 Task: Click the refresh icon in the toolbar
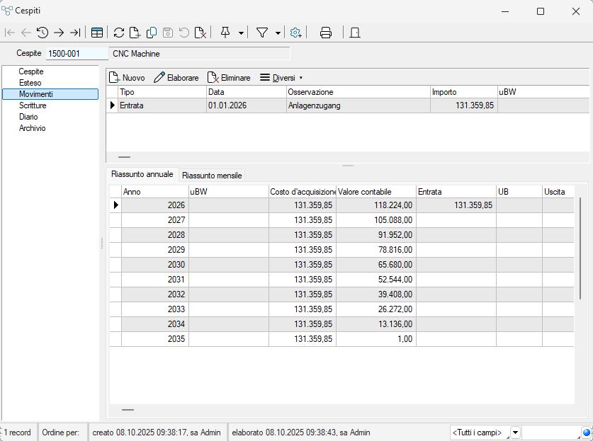point(119,33)
